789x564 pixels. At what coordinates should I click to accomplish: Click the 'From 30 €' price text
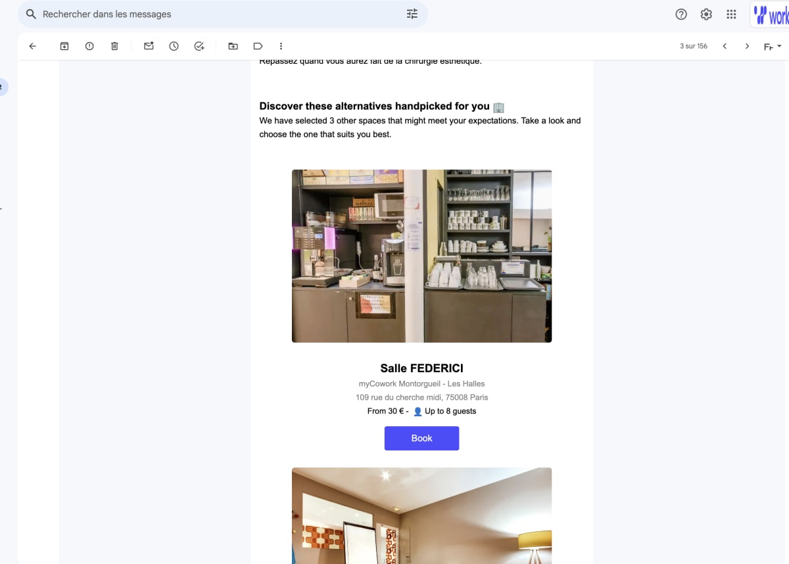click(x=386, y=411)
